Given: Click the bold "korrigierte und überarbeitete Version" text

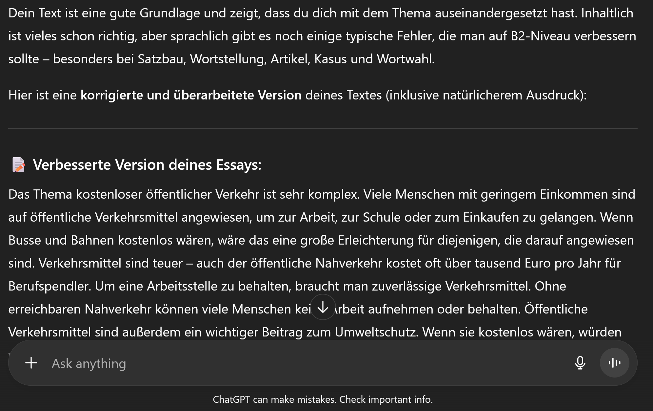Looking at the screenshot, I should [x=191, y=95].
